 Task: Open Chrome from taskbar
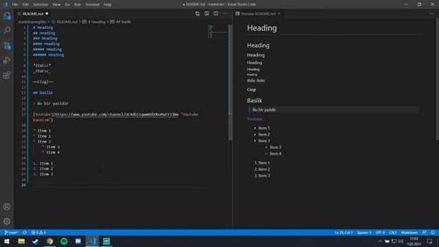click(50, 241)
